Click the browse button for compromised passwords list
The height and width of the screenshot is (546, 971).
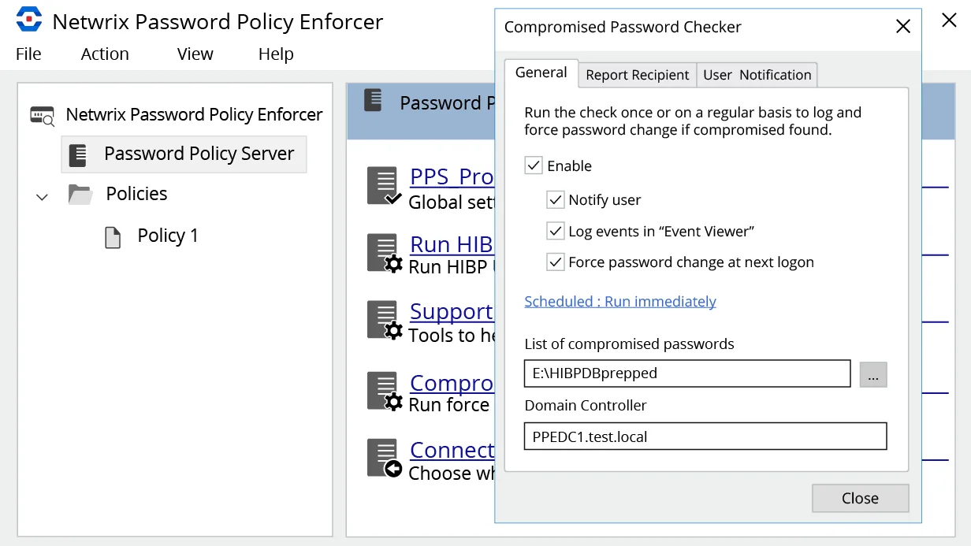[x=873, y=375]
